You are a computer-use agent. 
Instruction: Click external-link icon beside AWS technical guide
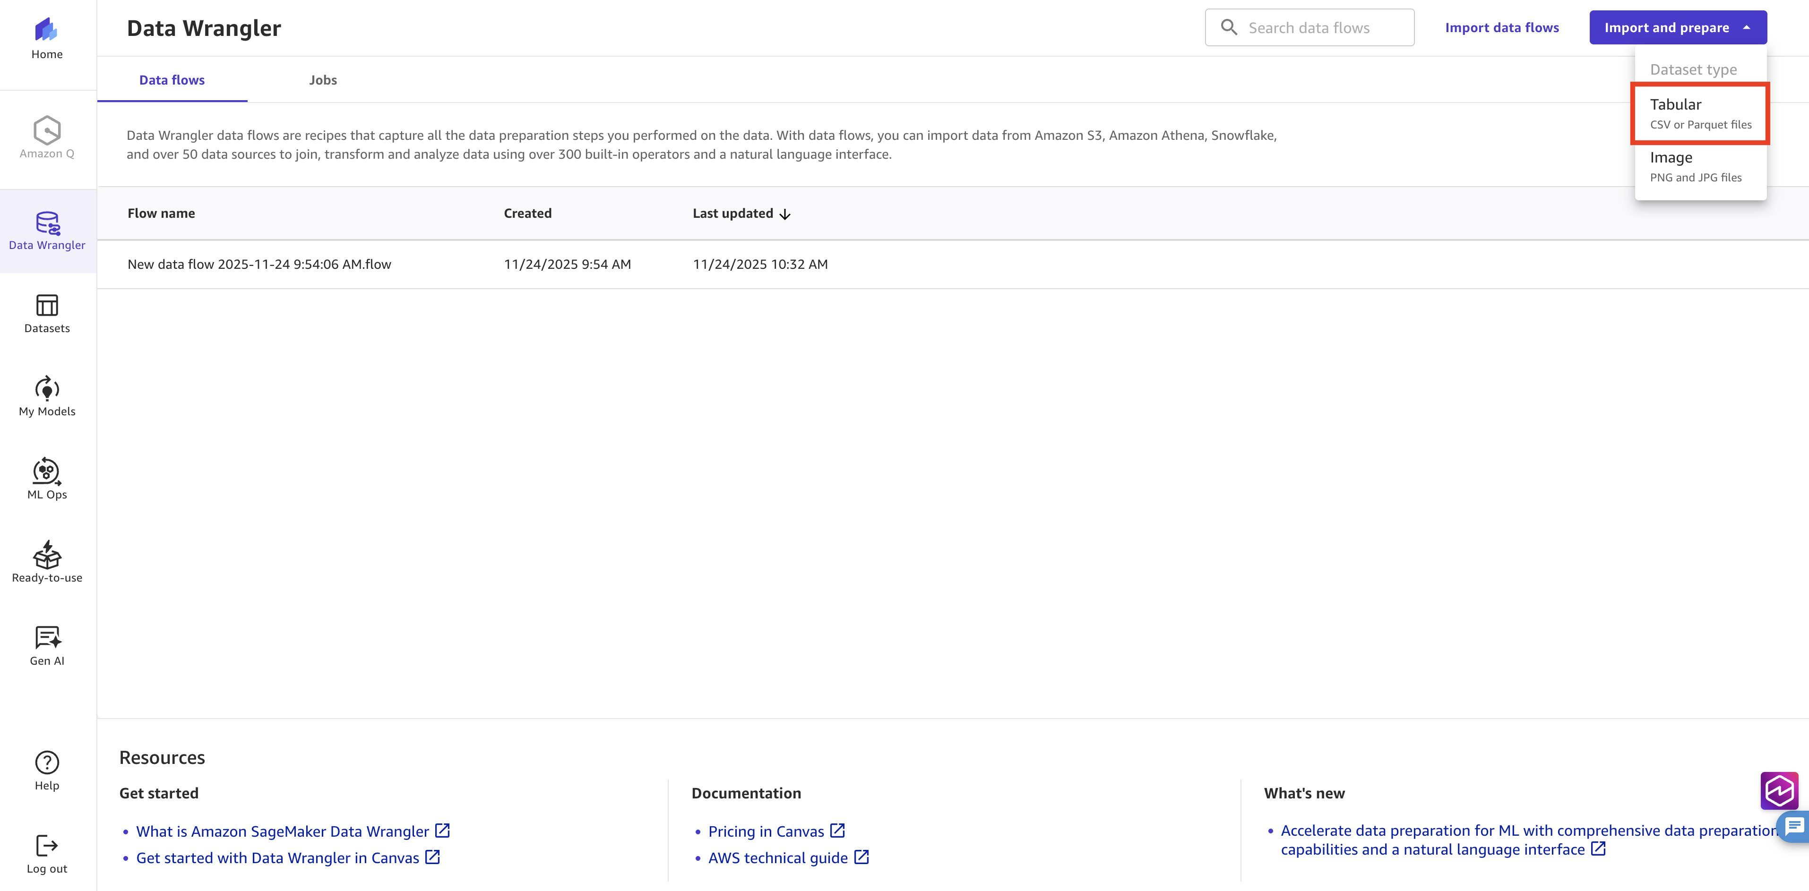861,857
